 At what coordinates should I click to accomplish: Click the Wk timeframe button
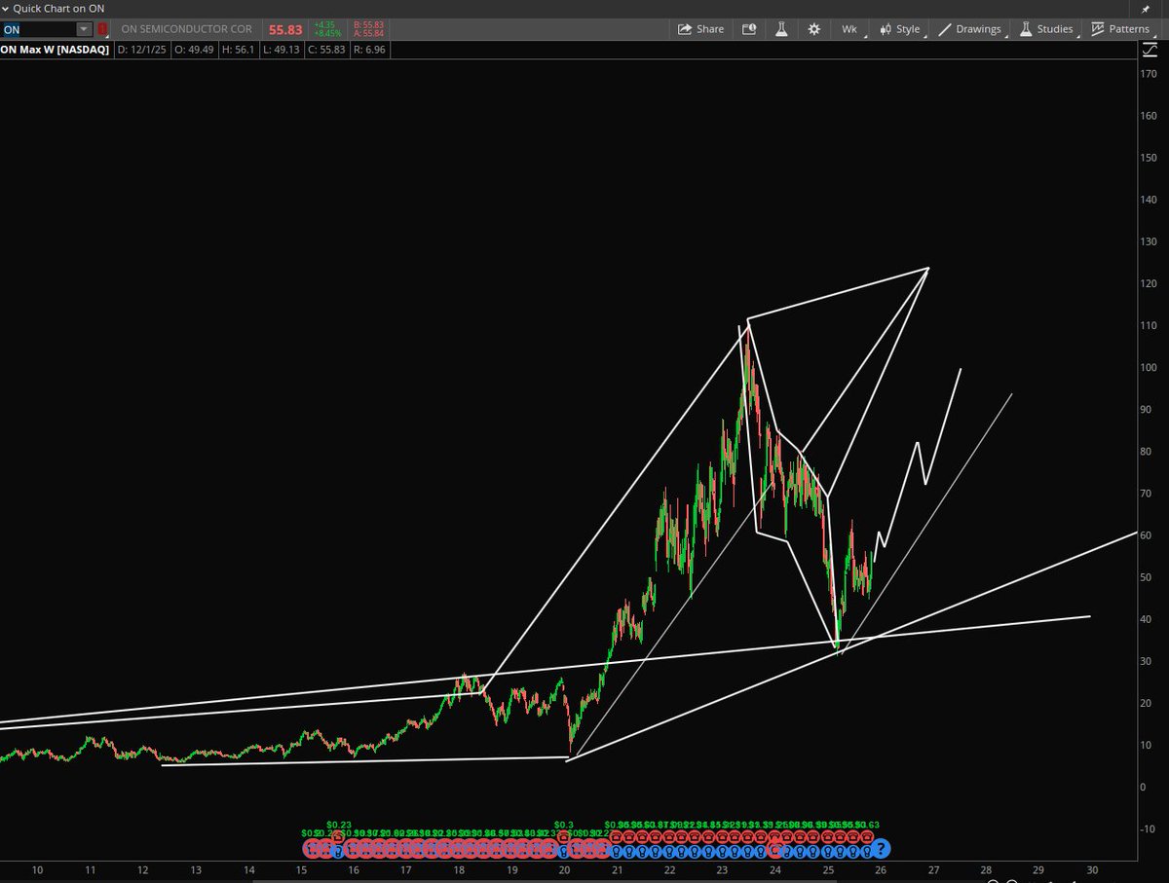pos(848,29)
